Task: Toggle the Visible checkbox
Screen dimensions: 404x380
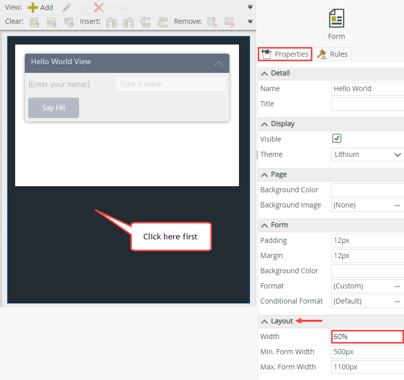Action: pos(337,139)
